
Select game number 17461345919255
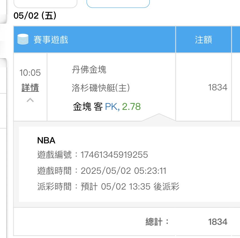tap(114, 155)
